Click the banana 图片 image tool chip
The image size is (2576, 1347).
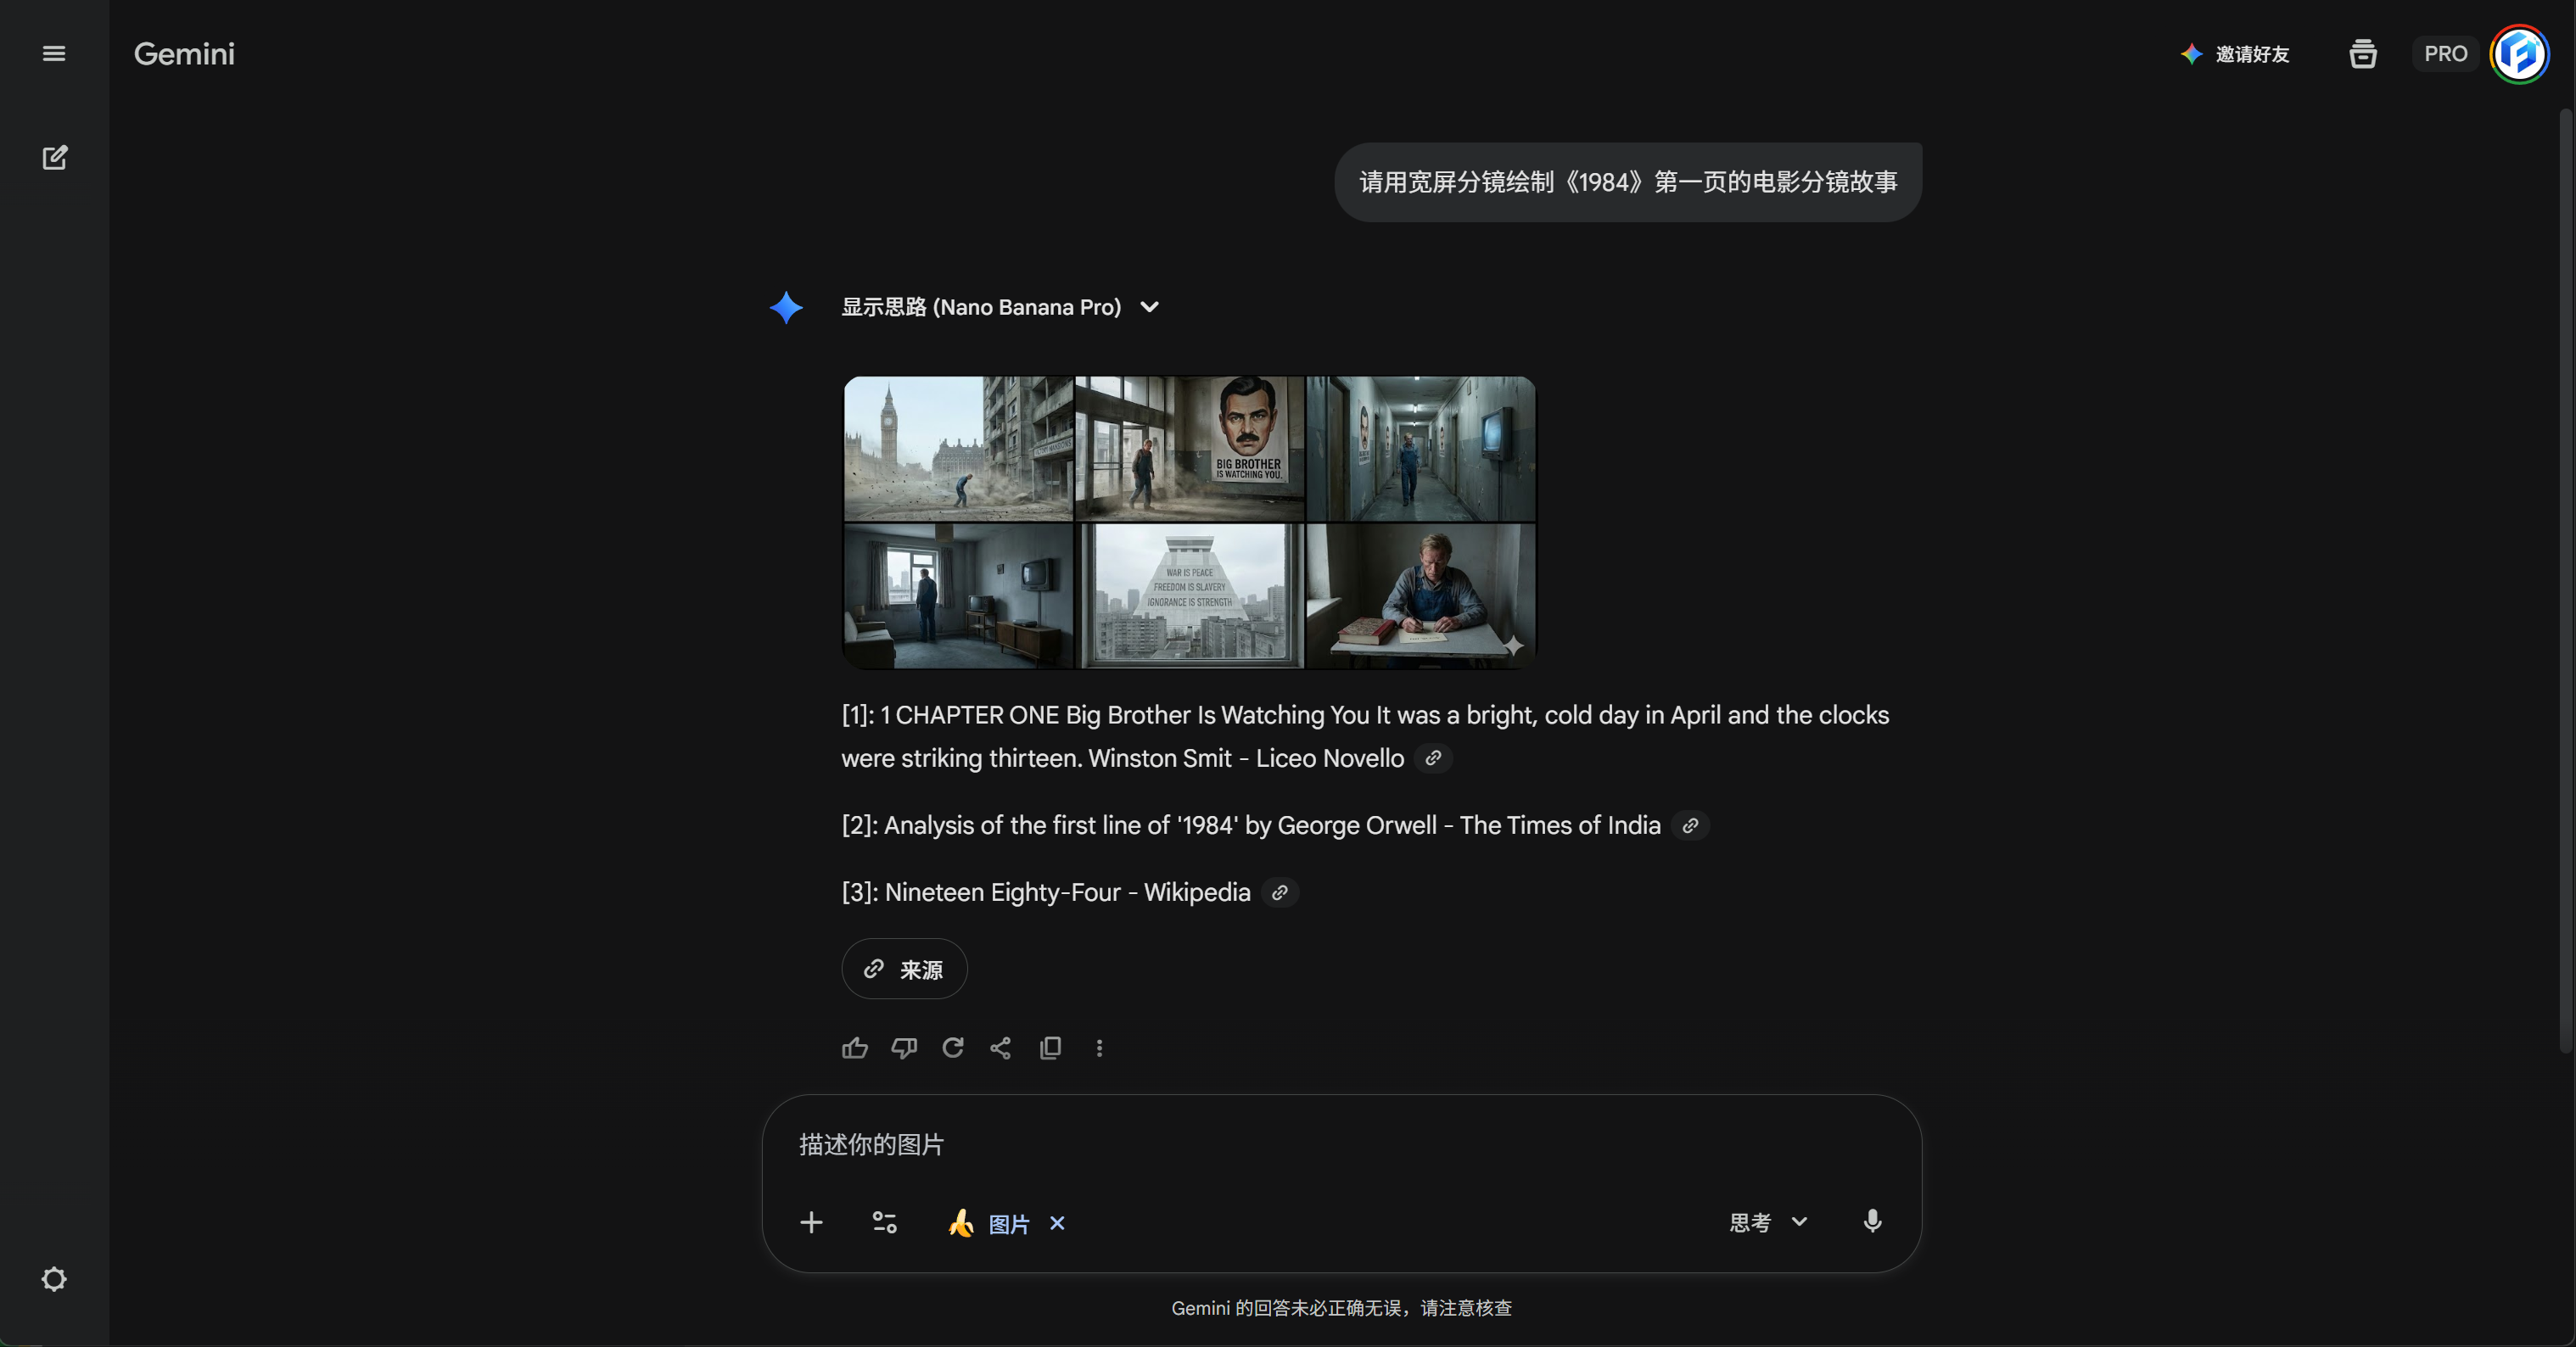(989, 1223)
